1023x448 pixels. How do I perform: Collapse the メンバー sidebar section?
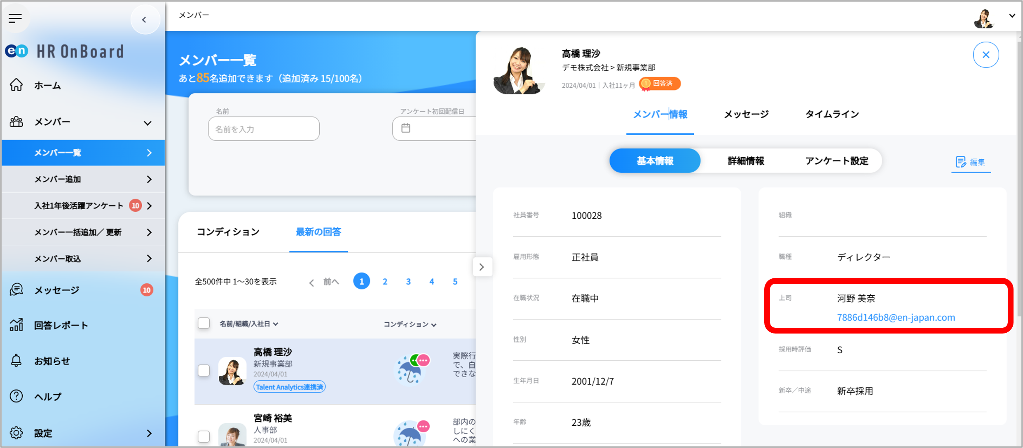coord(147,123)
